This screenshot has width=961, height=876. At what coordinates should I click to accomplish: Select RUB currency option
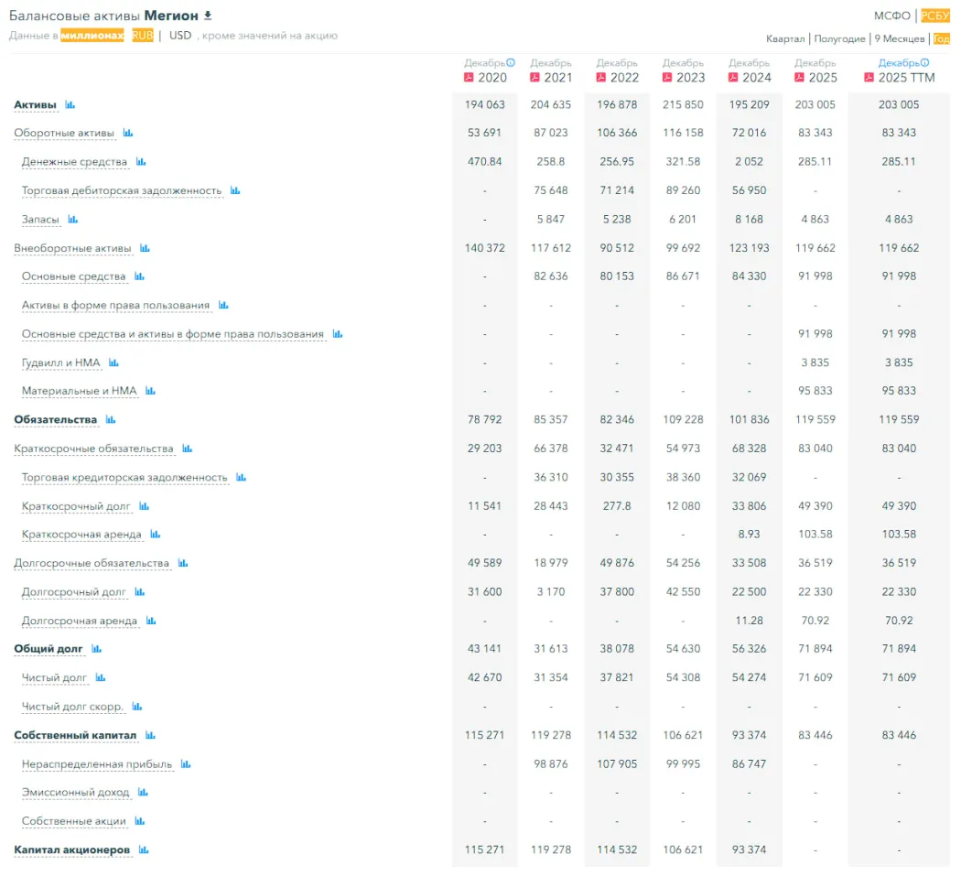[x=143, y=36]
